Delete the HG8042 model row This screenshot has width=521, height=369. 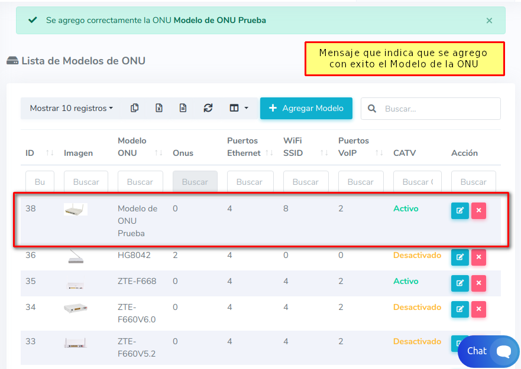[478, 257]
